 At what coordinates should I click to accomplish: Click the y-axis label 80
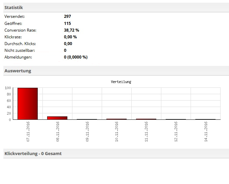point(9,94)
